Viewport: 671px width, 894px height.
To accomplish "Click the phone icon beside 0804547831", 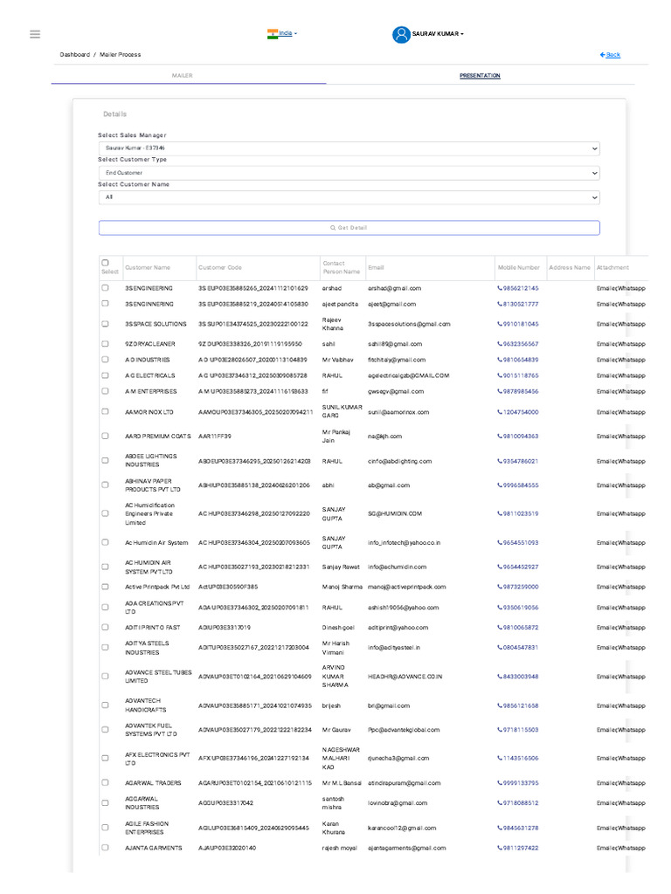I will pyautogui.click(x=500, y=648).
